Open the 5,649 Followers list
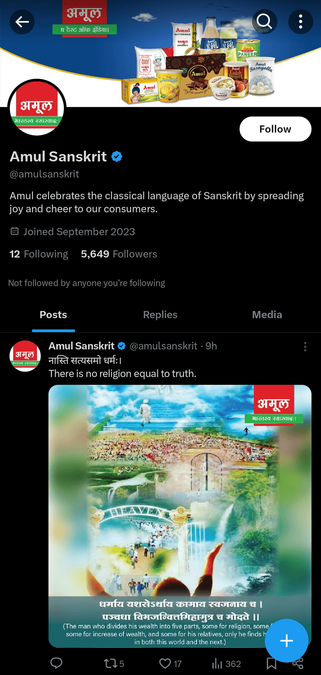 119,254
